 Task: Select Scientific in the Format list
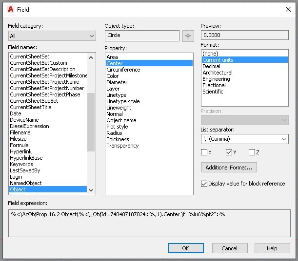pyautogui.click(x=213, y=92)
